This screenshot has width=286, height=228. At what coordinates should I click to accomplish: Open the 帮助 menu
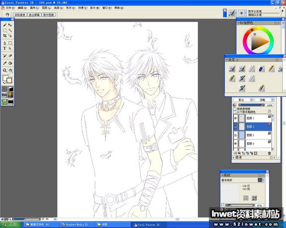(119, 8)
